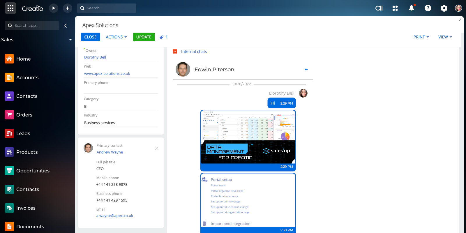Click the green Update button
Screen dimensions: 466x233
click(144, 37)
